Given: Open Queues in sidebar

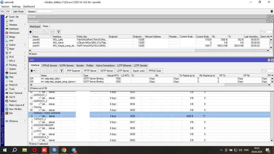Looking at the screenshot, I should click(x=13, y=73).
